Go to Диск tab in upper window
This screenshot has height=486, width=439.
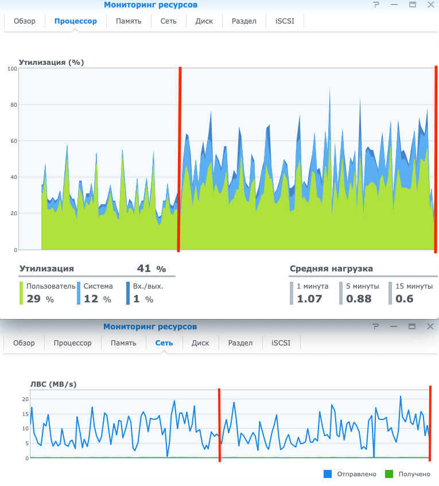click(204, 21)
